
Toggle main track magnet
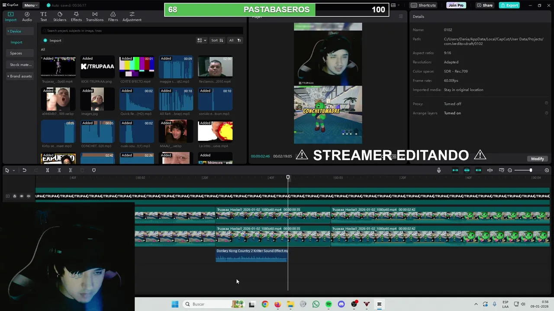[455, 170]
